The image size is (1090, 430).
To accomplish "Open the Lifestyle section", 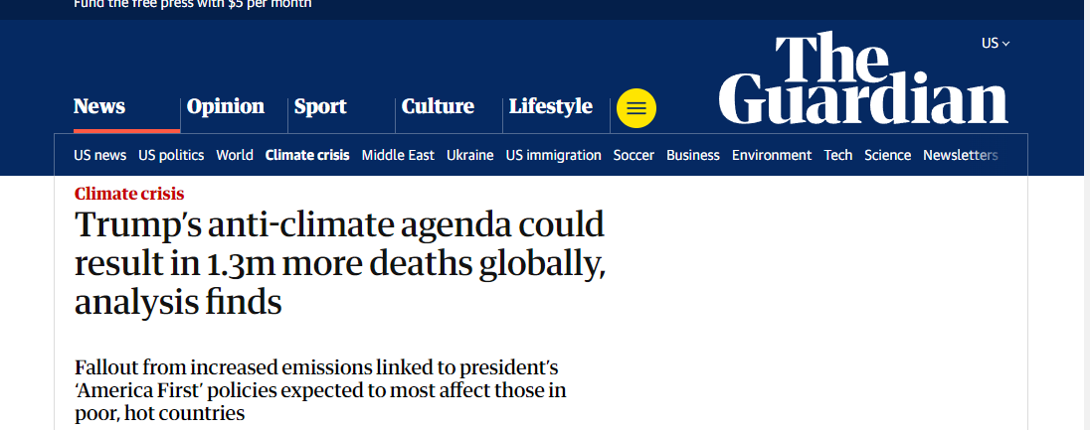I will (550, 106).
